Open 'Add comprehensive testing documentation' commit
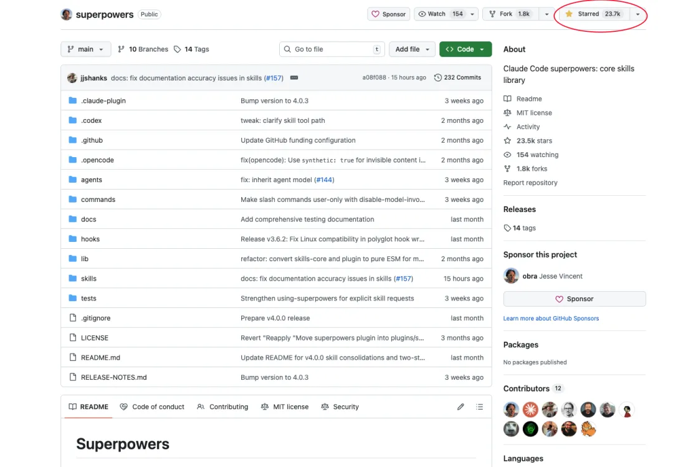 [x=307, y=219]
